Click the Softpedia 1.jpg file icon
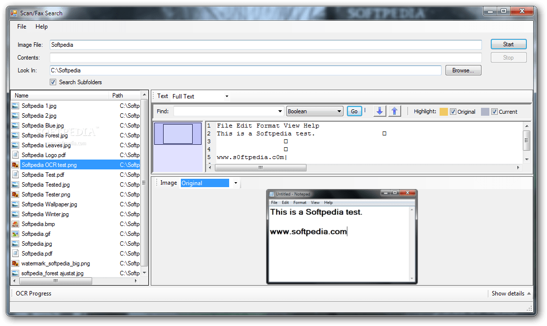 pos(15,106)
